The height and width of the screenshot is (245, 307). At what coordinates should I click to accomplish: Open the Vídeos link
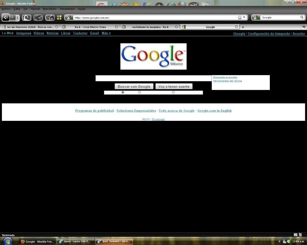coord(39,33)
